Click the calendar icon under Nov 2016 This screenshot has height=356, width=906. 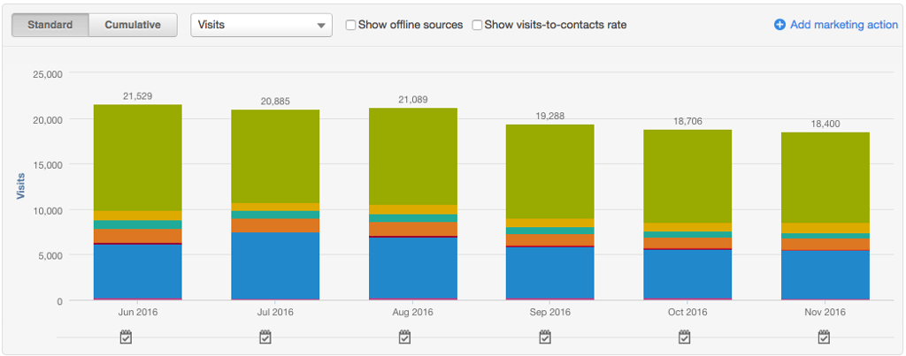(x=824, y=337)
